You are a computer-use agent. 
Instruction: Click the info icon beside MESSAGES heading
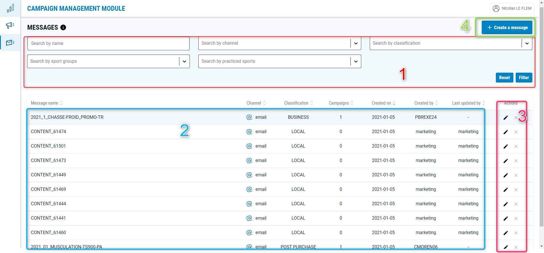coord(63,27)
